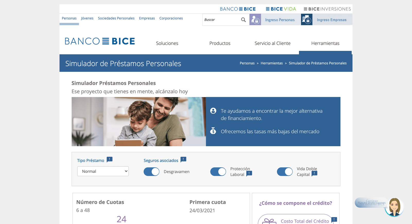Select the Personas segment tab
This screenshot has height=224, width=412.
[x=69, y=18]
